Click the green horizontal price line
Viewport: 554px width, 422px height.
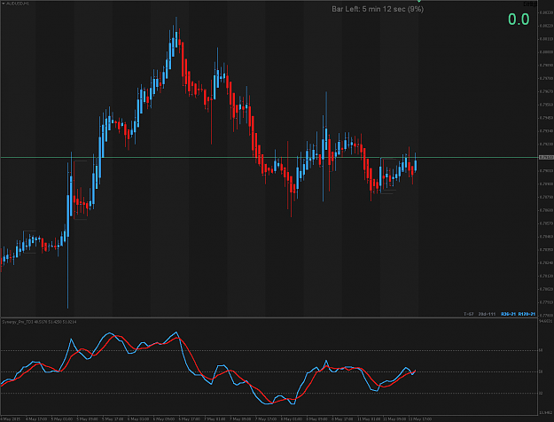[269, 157]
